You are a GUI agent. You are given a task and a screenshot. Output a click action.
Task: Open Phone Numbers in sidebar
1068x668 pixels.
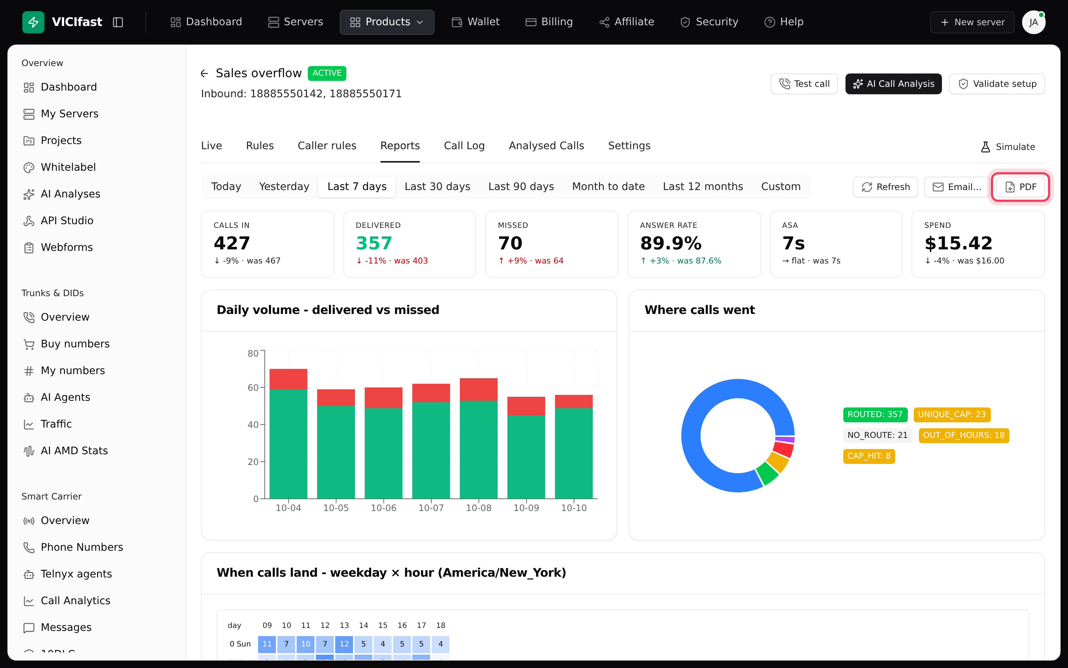97,547
